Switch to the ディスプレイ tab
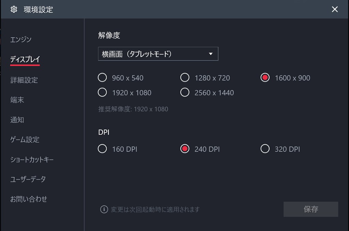Screen dimensions: 349x231 pos(25,60)
